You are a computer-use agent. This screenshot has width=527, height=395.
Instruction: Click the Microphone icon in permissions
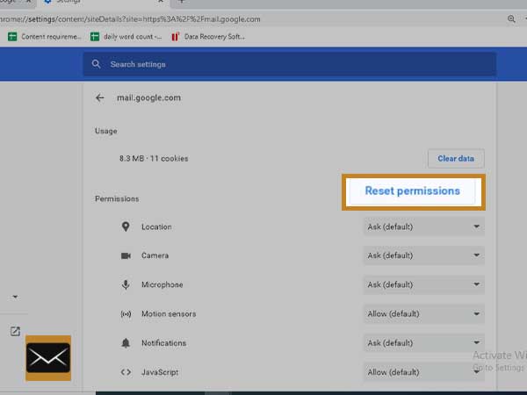coord(126,284)
